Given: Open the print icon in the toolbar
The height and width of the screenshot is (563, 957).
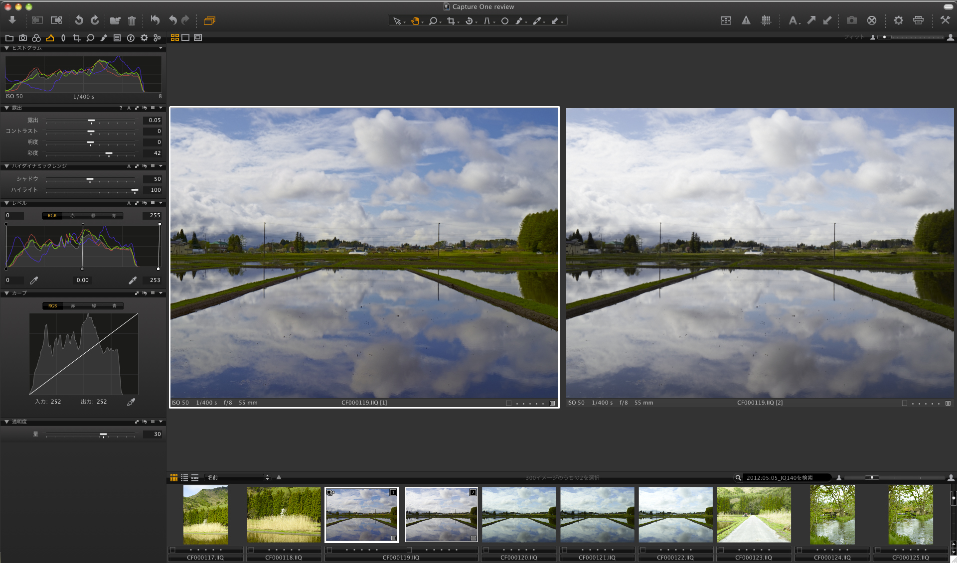Looking at the screenshot, I should pyautogui.click(x=918, y=20).
